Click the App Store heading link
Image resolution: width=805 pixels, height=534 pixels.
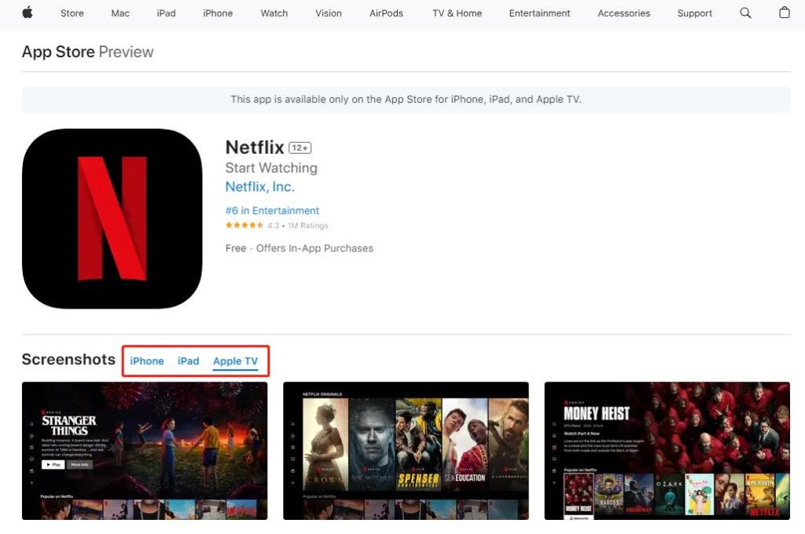[58, 52]
